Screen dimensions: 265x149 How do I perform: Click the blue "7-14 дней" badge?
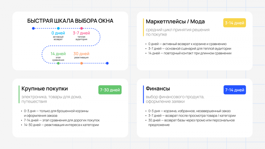(x=235, y=90)
